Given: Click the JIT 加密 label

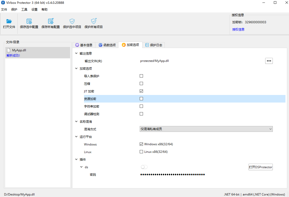Looking at the screenshot, I should pos(89,91).
